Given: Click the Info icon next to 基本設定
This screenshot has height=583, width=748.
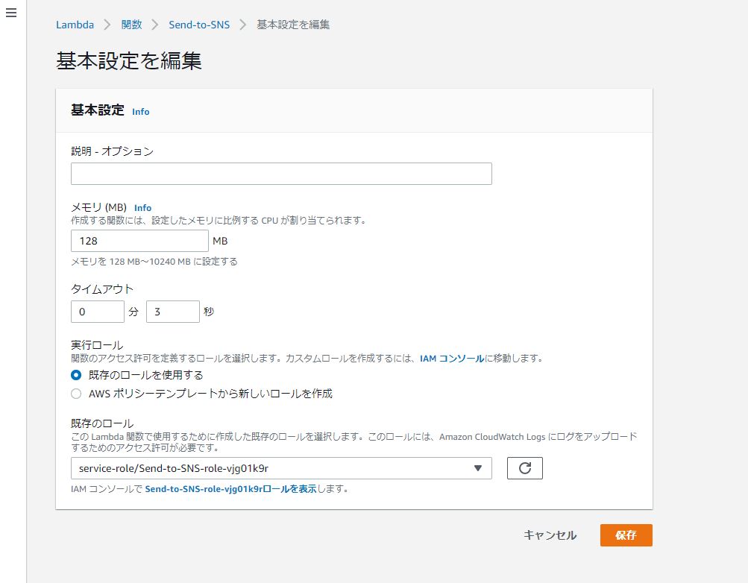Looking at the screenshot, I should point(140,112).
